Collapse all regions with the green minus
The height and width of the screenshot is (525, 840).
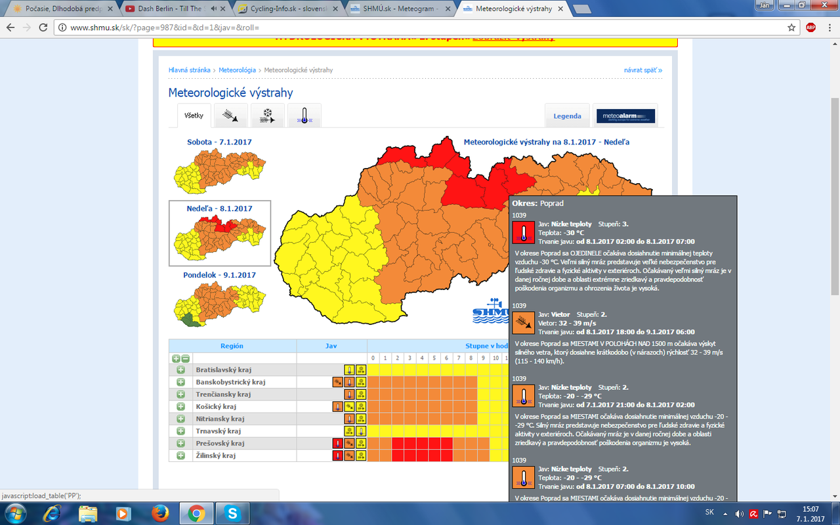coord(185,358)
